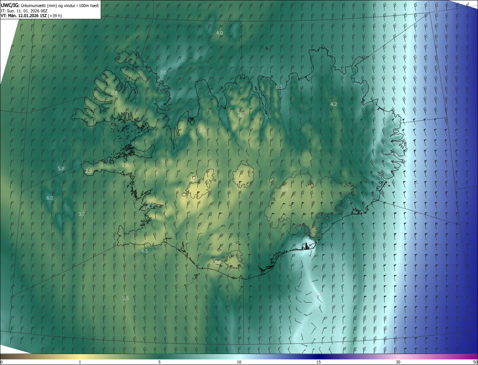The height and width of the screenshot is (365, 478).
Task: Click the map value label '3.5'
Action: [x=125, y=298]
